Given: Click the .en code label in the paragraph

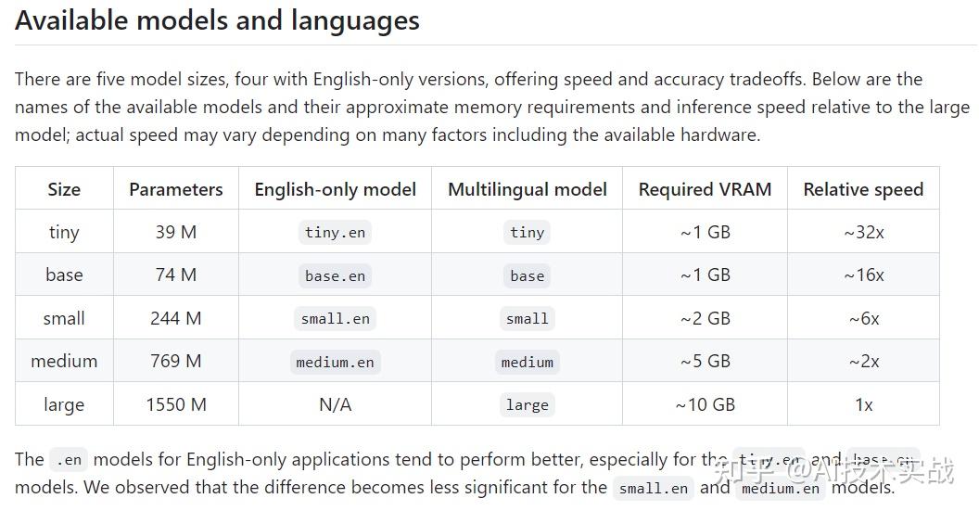Looking at the screenshot, I should tap(69, 459).
